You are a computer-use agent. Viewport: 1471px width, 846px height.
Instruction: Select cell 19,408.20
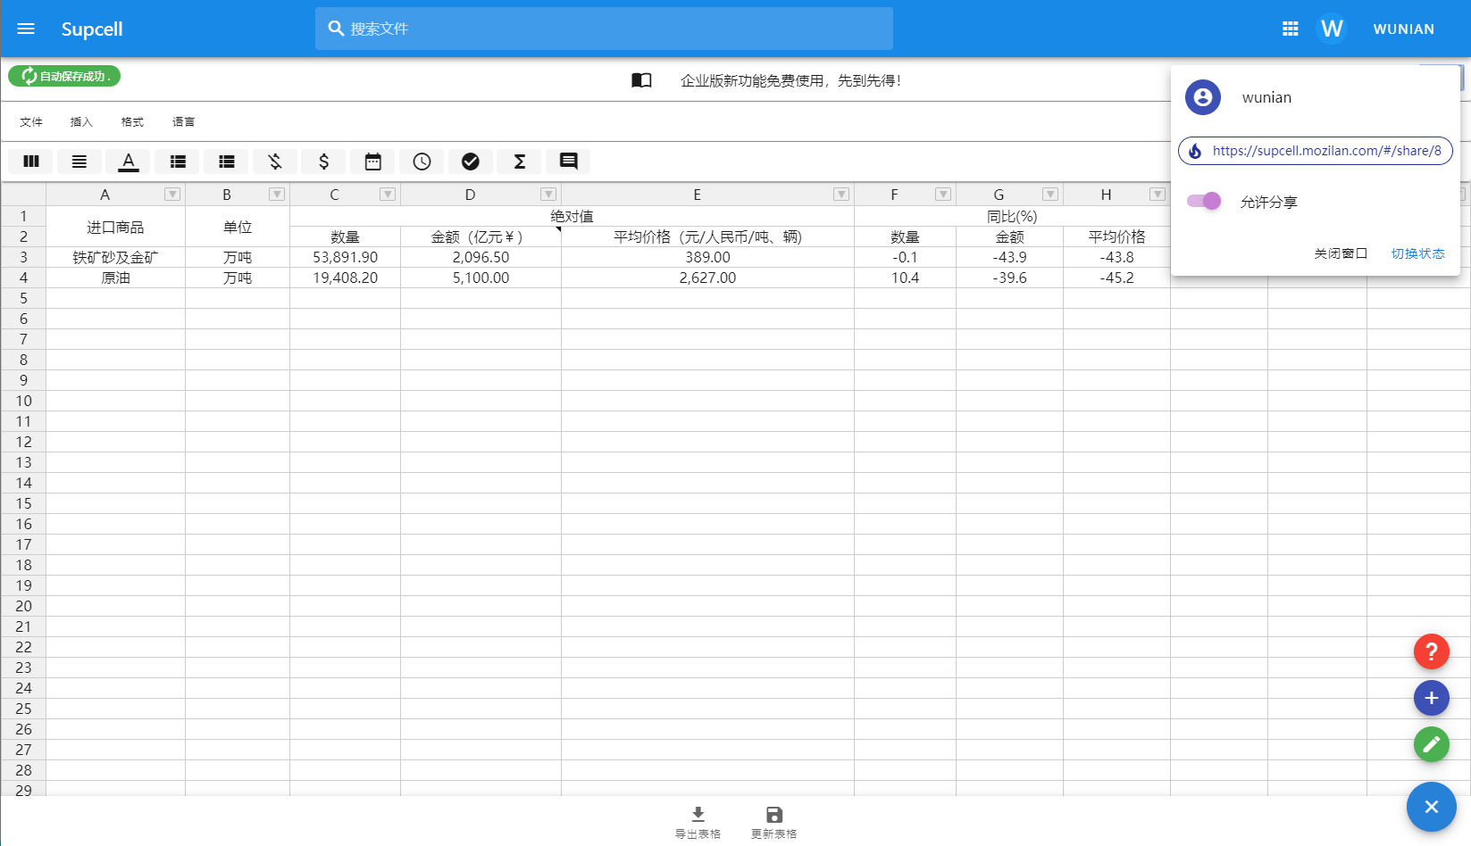tap(345, 278)
